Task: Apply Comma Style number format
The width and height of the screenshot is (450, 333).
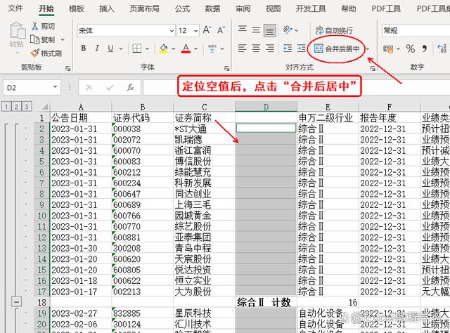Action: coord(425,48)
